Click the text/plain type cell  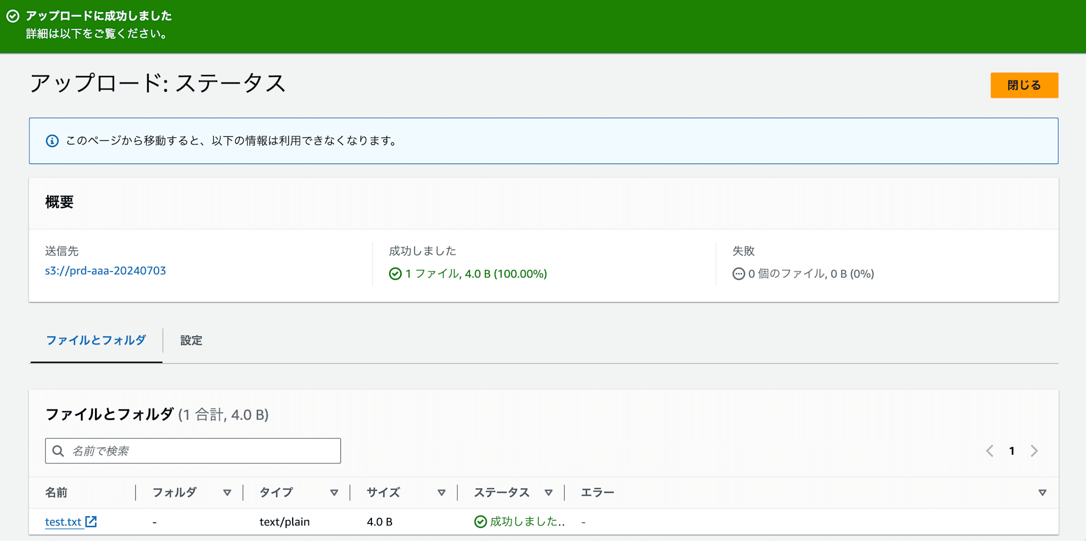click(285, 521)
